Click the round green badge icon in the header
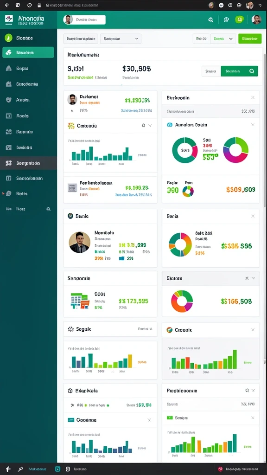Viewport: 267px width, 475px height. 239,19
